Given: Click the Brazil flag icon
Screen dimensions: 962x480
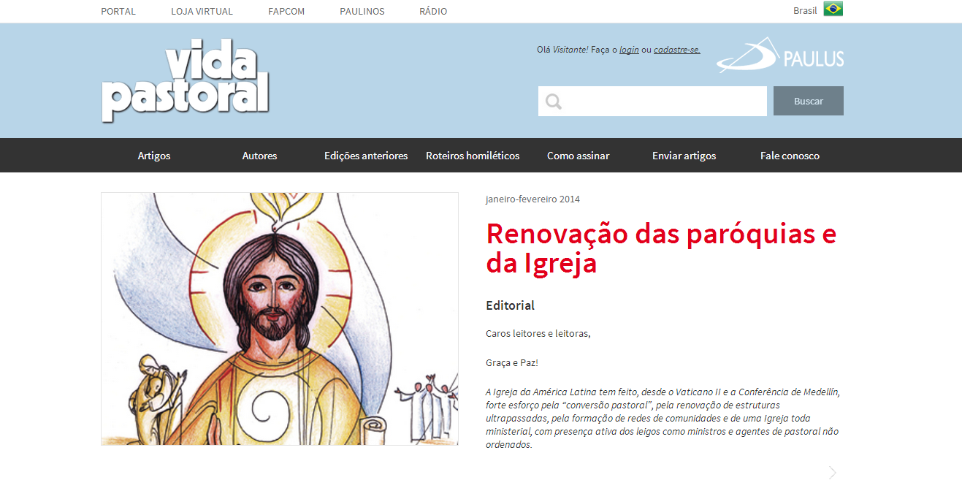Looking at the screenshot, I should (833, 9).
